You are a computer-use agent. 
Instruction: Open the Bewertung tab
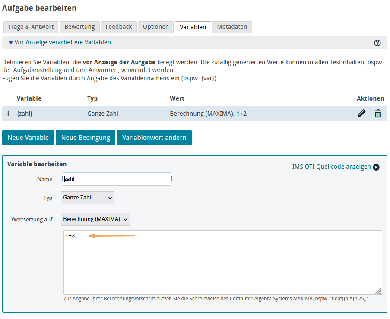pyautogui.click(x=79, y=27)
